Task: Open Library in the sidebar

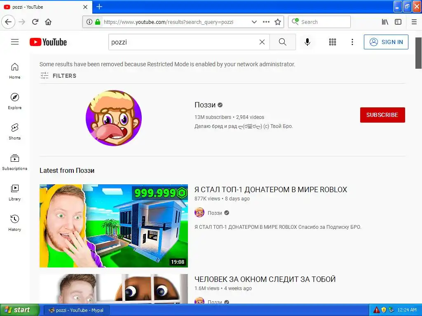Action: 15,193
